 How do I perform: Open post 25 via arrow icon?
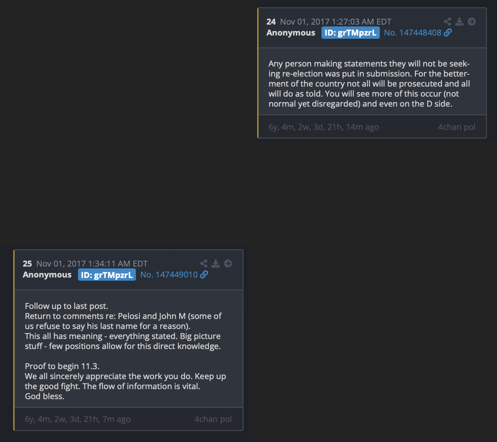click(228, 264)
